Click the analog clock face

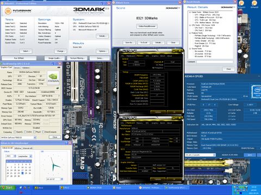53,165
